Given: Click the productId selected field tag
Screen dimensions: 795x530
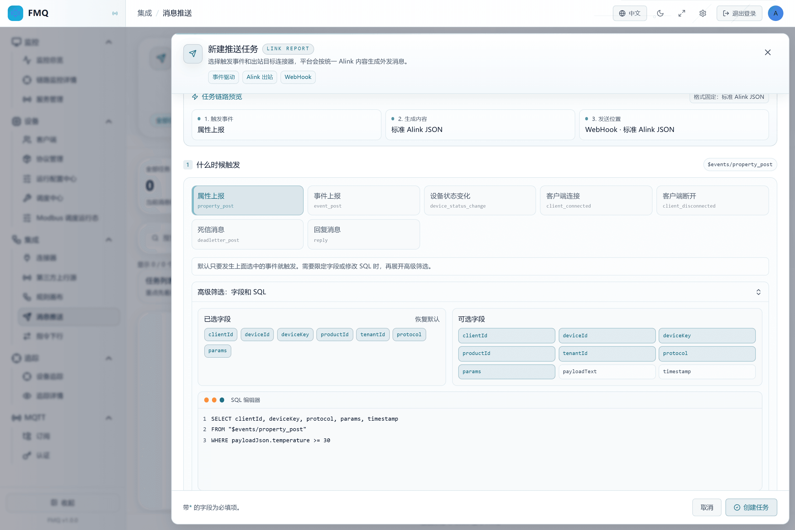Looking at the screenshot, I should click(335, 335).
